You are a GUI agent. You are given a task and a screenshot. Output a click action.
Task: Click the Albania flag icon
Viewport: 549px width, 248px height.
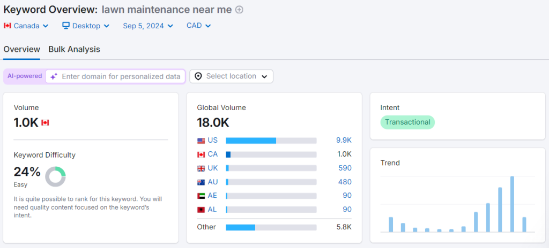click(x=201, y=210)
